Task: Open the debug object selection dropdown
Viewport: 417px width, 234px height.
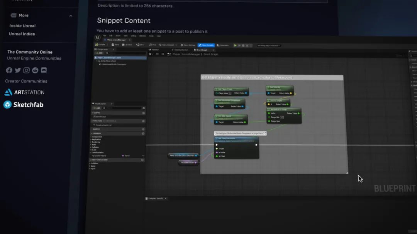Action: point(269,45)
